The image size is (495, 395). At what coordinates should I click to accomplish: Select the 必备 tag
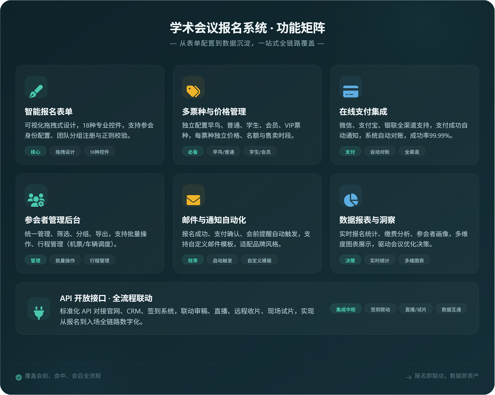[193, 152]
